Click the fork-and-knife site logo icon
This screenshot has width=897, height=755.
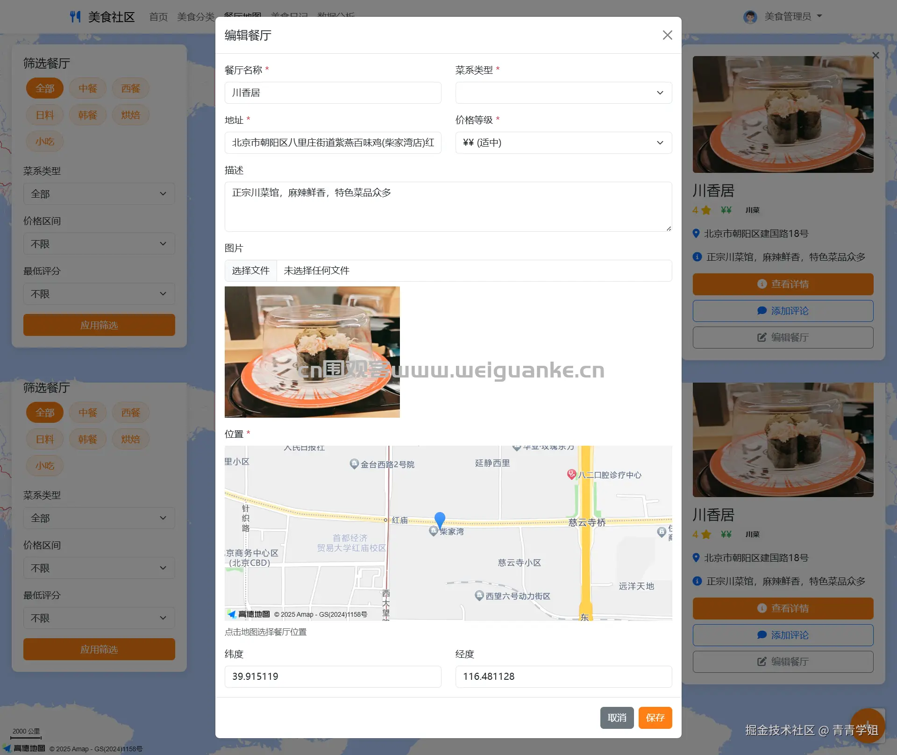point(75,17)
